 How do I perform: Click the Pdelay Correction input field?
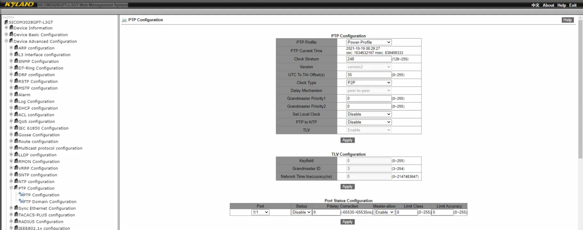point(327,212)
